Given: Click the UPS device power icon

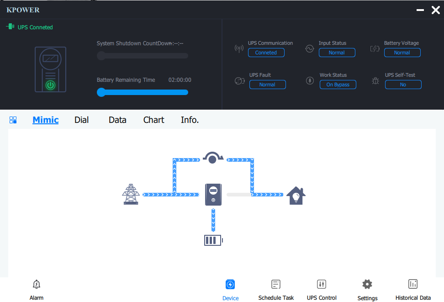Looking at the screenshot, I should 50,85.
